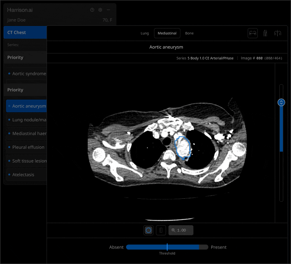Click the zoom magnifier icon
Screen dimensions: 291x264
click(173, 230)
